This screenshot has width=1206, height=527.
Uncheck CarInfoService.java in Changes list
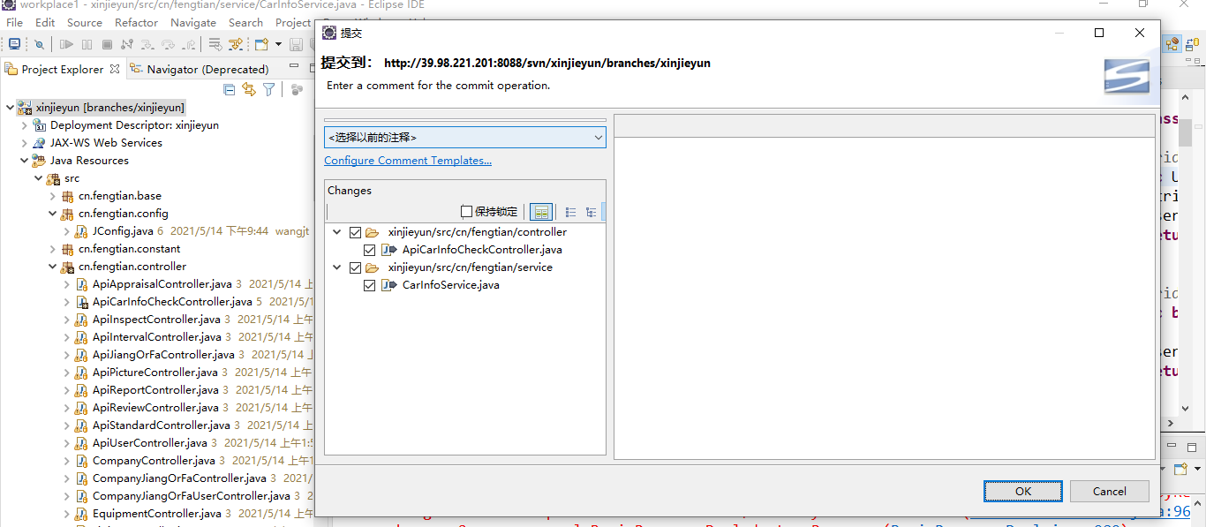[x=370, y=285]
